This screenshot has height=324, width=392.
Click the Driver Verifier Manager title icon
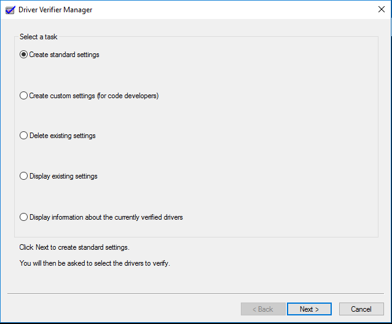10,10
